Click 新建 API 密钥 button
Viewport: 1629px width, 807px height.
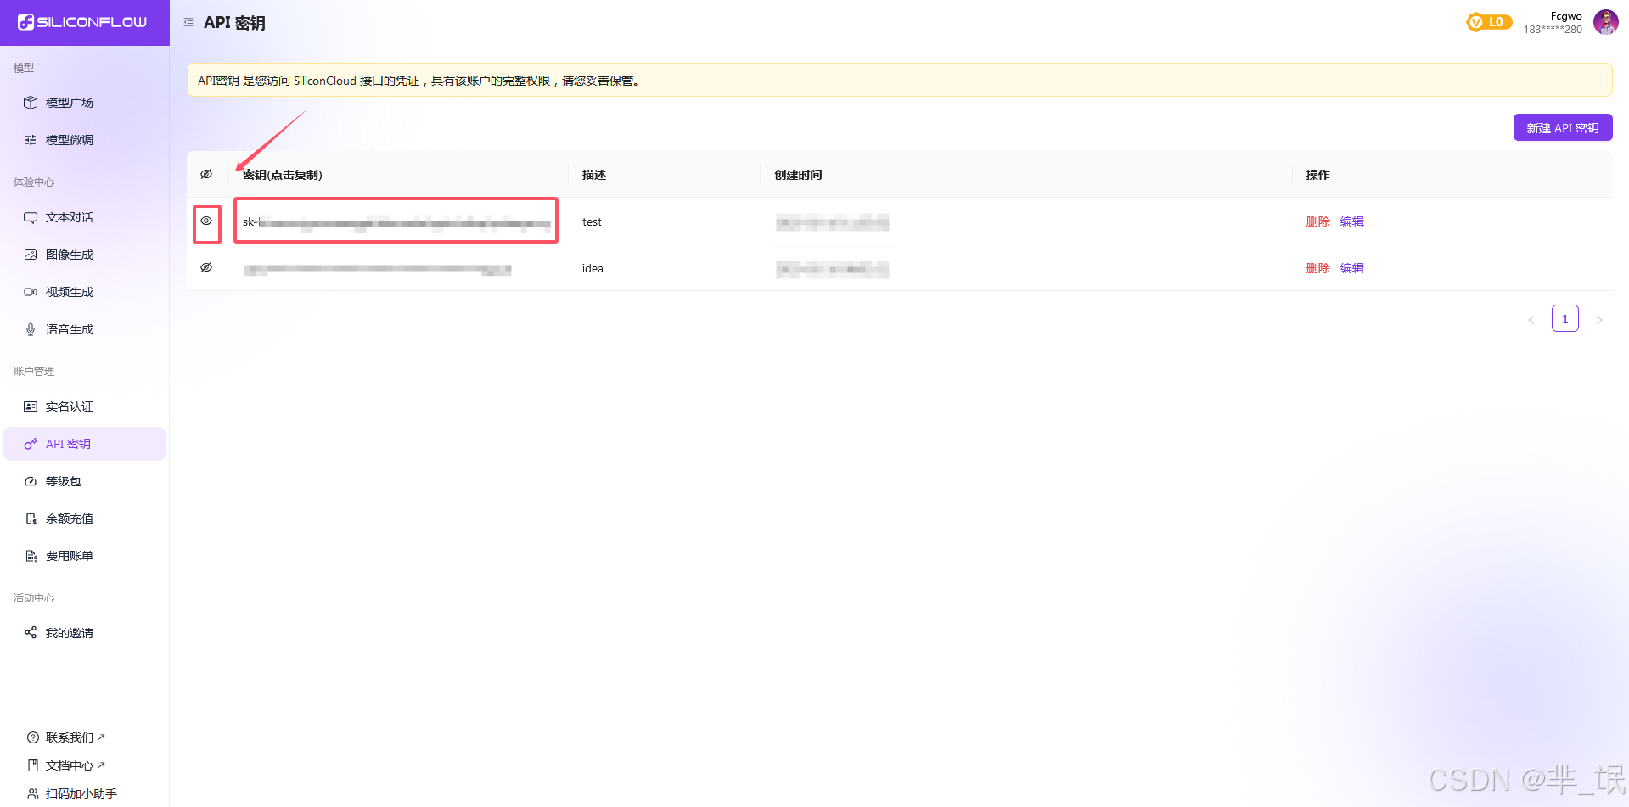coord(1562,128)
